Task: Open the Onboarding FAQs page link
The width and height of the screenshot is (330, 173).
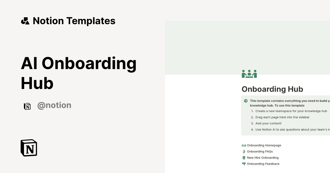Action: 260,151
